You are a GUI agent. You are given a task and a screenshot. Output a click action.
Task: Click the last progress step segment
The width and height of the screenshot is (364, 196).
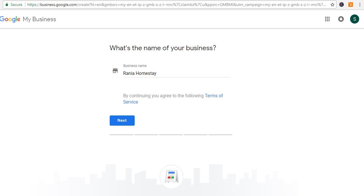[x=220, y=134]
